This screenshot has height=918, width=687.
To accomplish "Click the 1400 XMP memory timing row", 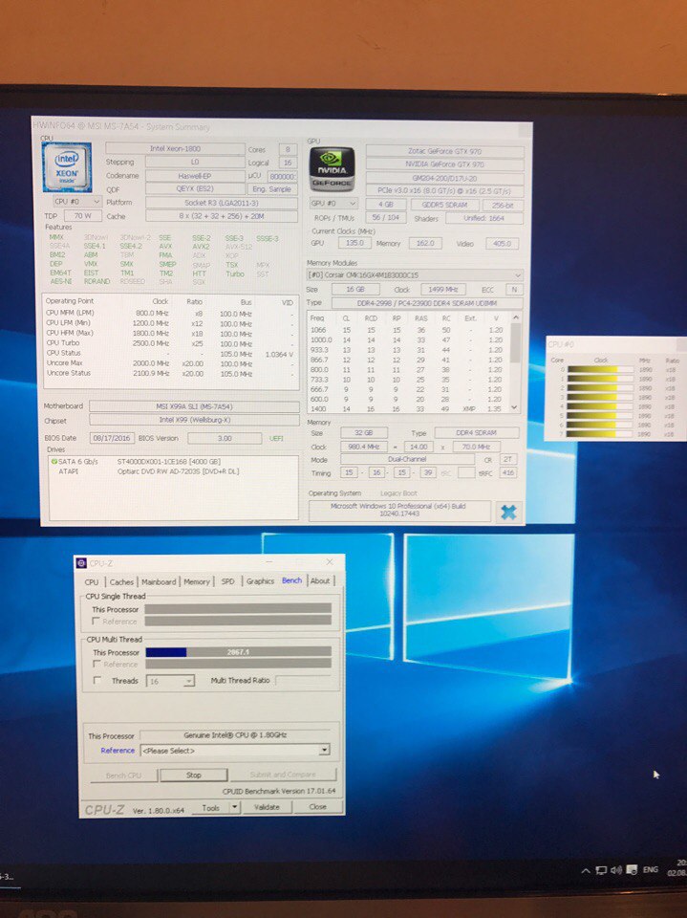I will tap(408, 408).
